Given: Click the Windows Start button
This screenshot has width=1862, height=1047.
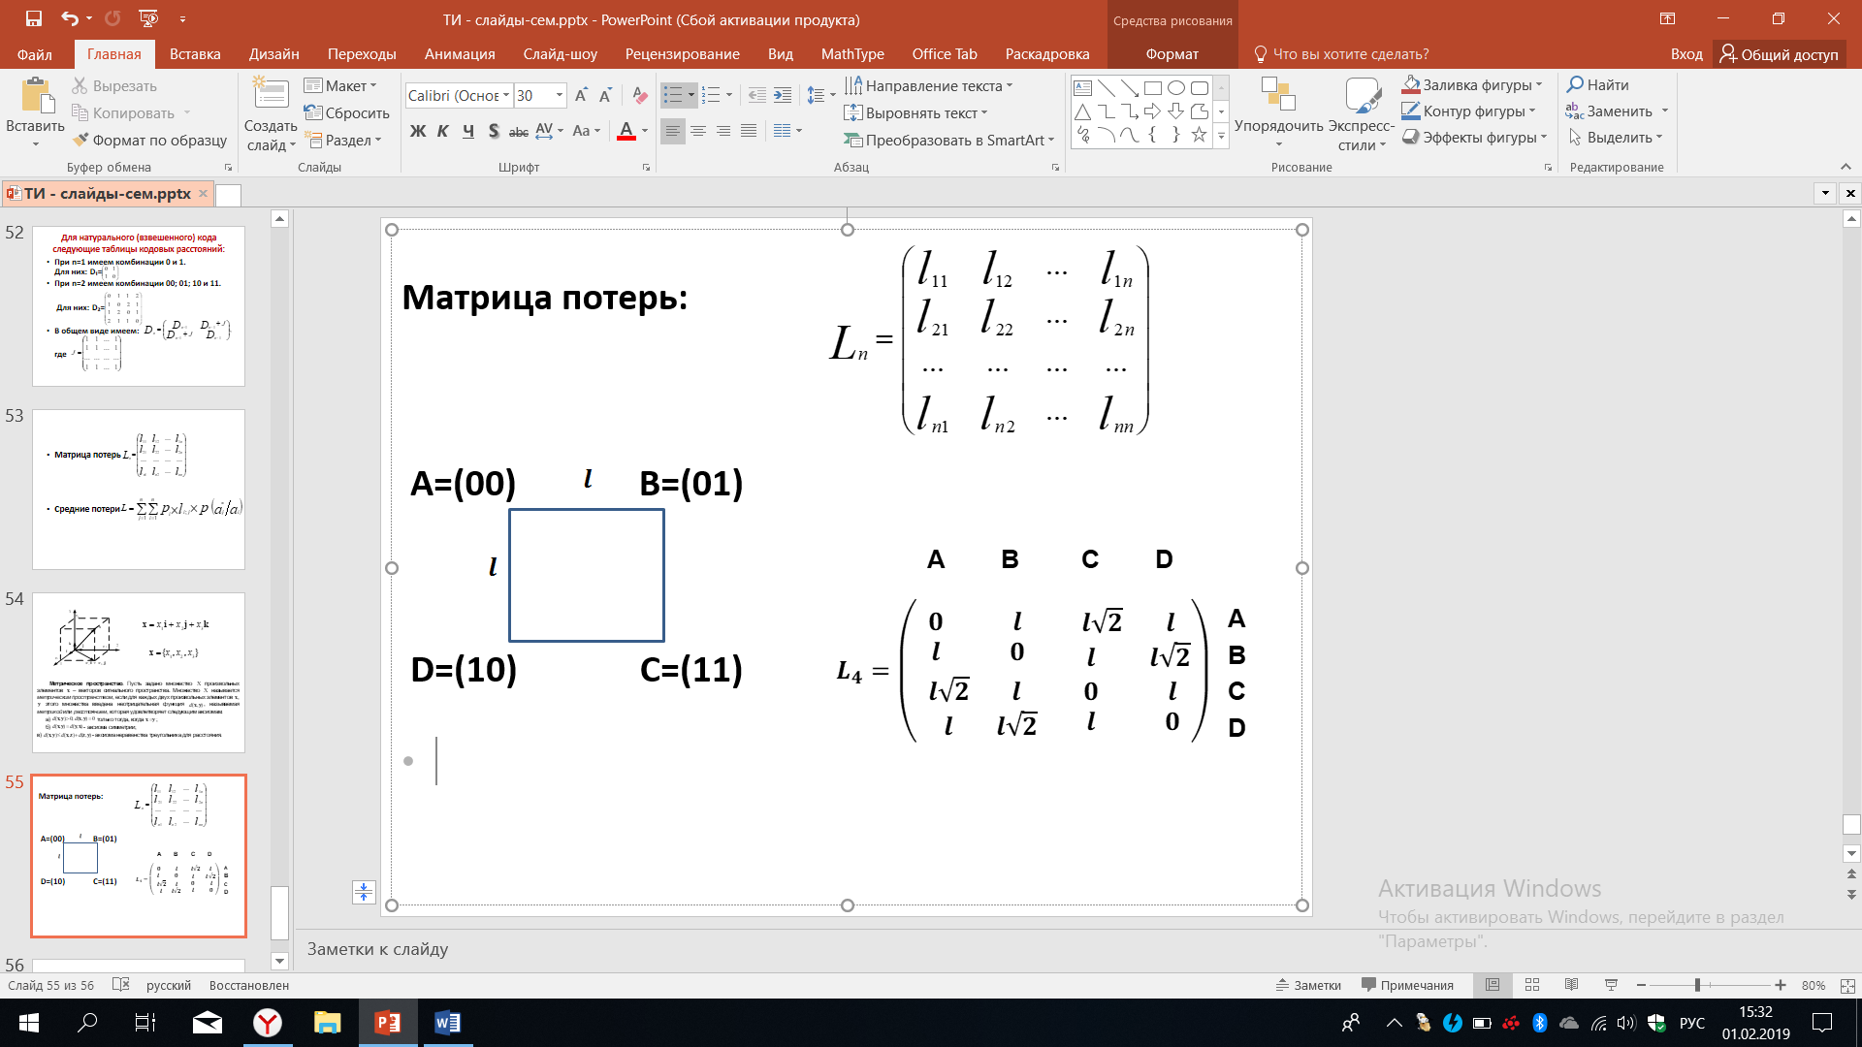Looking at the screenshot, I should [28, 1023].
